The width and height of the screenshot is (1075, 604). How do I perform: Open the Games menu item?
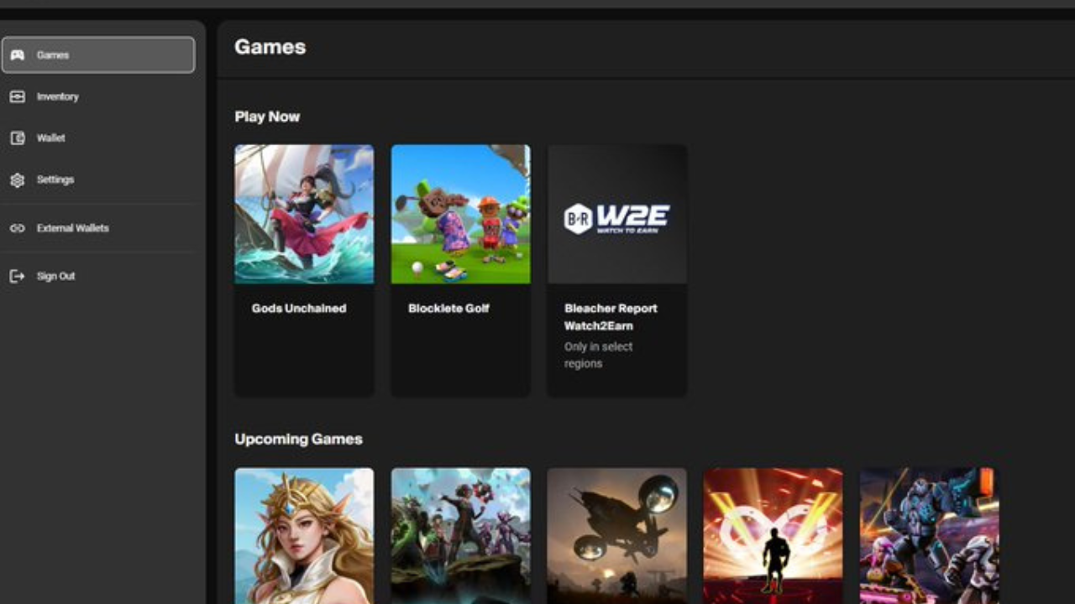tap(98, 55)
